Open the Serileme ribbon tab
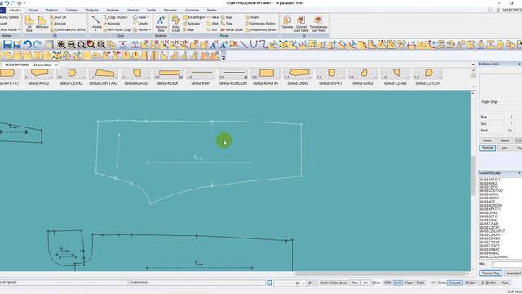This screenshot has height=294, width=522. click(x=113, y=11)
